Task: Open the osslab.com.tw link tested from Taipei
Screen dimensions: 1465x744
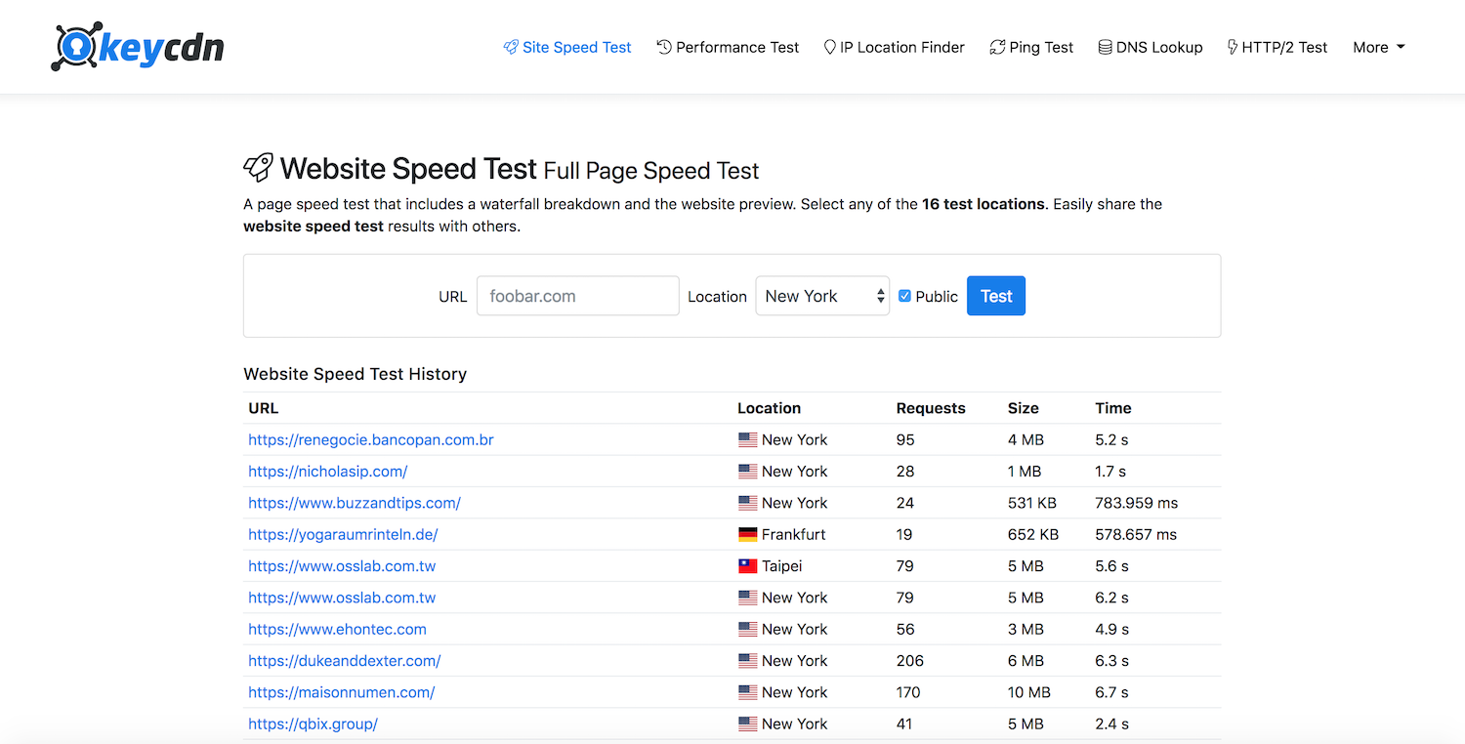Action: click(x=342, y=566)
